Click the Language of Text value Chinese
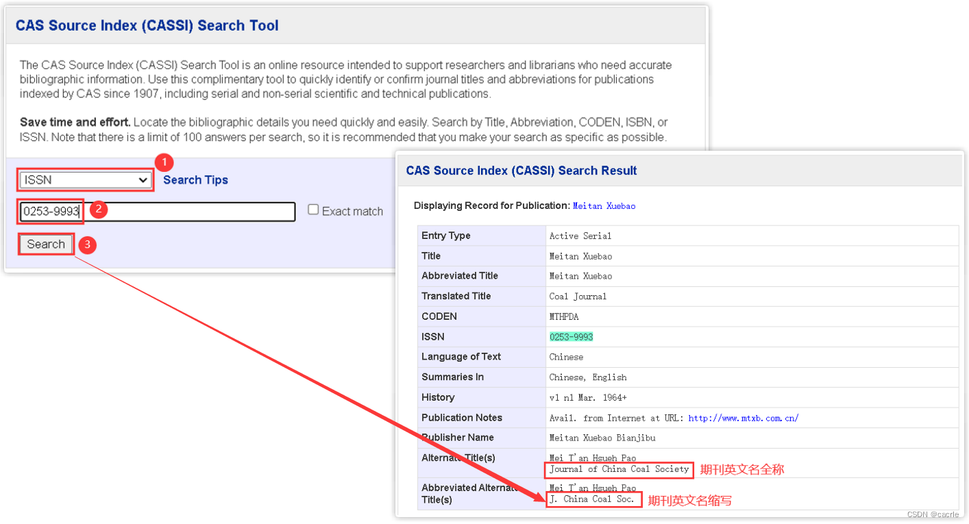 point(566,357)
